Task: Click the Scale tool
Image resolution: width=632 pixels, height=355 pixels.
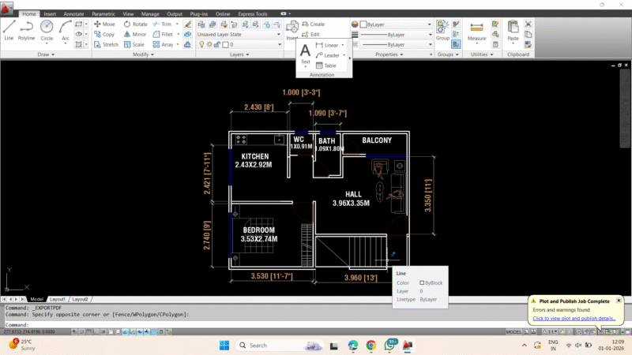Action: point(134,44)
